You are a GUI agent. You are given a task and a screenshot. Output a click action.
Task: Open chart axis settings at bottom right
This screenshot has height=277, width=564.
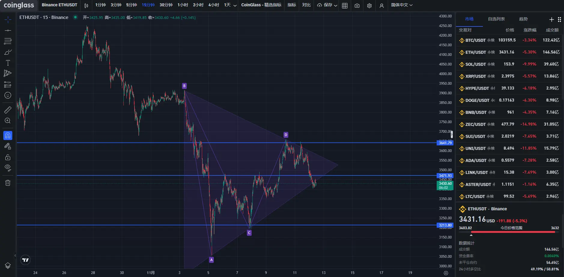click(446, 273)
